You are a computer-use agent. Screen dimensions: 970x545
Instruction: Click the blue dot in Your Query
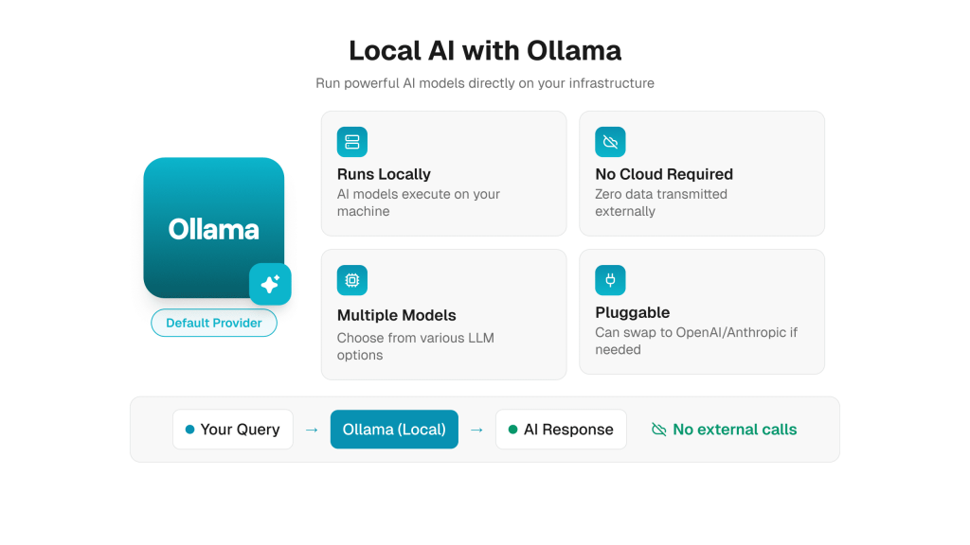coord(189,430)
